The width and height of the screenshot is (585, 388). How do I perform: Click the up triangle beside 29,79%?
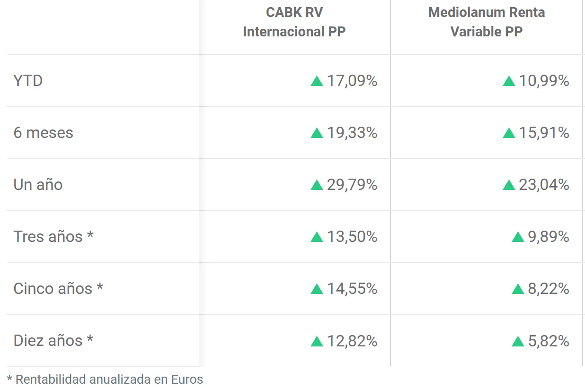point(317,185)
